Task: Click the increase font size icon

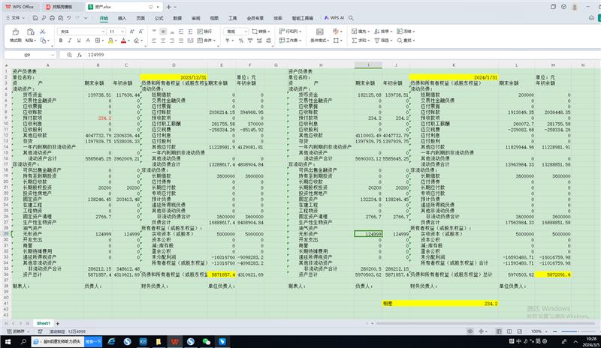Action: (x=131, y=31)
